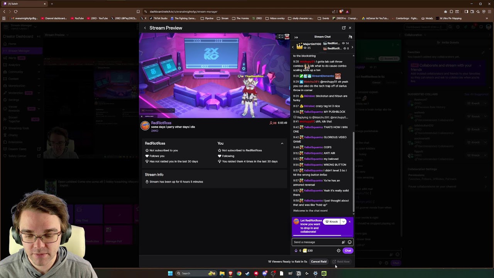494x278 pixels.
Task: Collapse the RedRiotRoss / You relationship section
Action: [282, 143]
